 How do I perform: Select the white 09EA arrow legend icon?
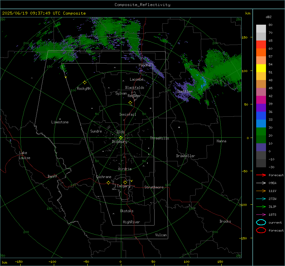click(x=261, y=183)
